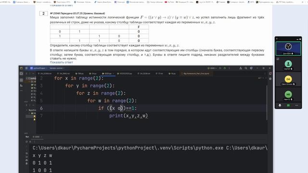Screen dimensions: 308x173
Task: Switch to the 24.py editor tab
Action: (x=93, y=74)
